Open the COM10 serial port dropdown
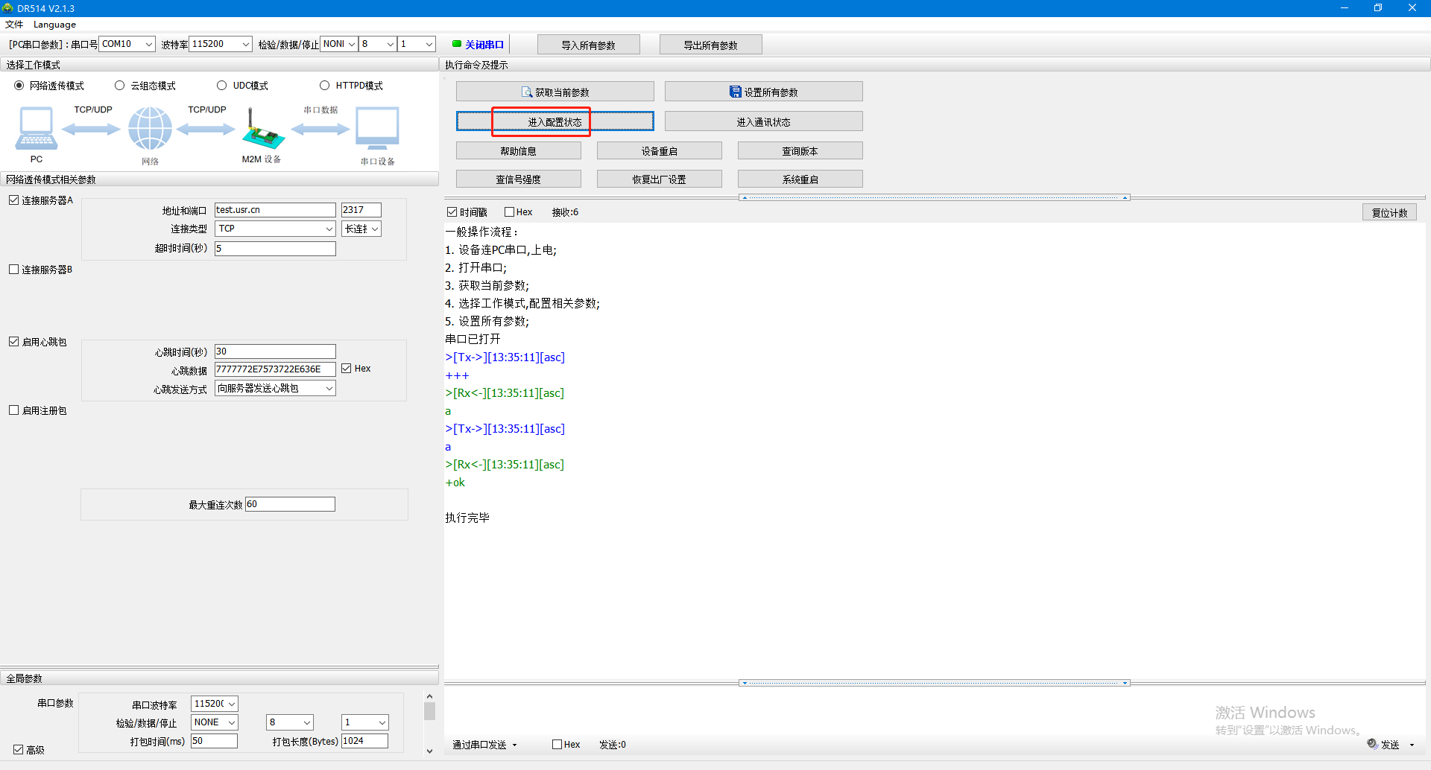This screenshot has width=1431, height=770. 127,44
